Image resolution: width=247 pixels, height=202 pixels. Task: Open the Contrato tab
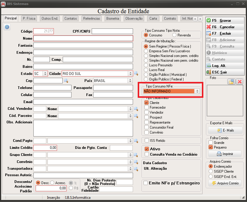[170, 18]
